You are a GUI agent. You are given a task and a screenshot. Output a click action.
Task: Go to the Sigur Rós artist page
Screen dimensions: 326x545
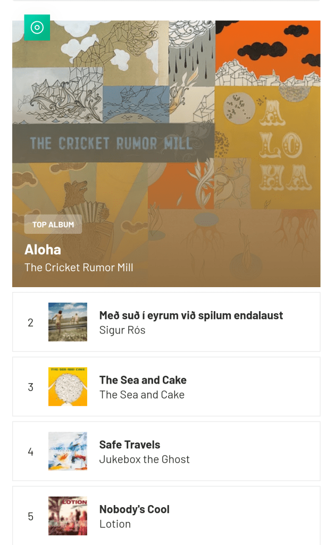(122, 330)
